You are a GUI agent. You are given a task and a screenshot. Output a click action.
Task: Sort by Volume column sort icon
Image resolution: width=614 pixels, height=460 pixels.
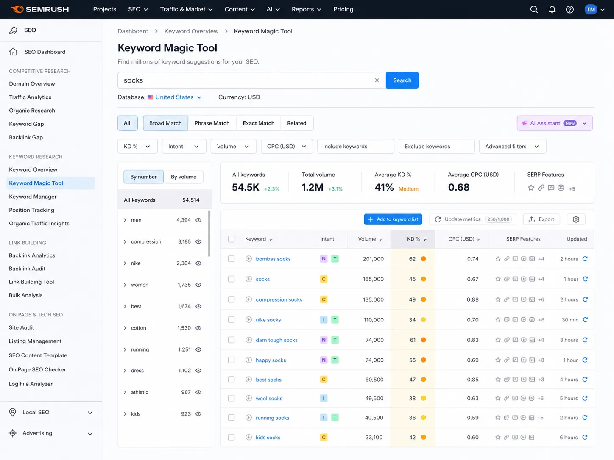pos(381,239)
